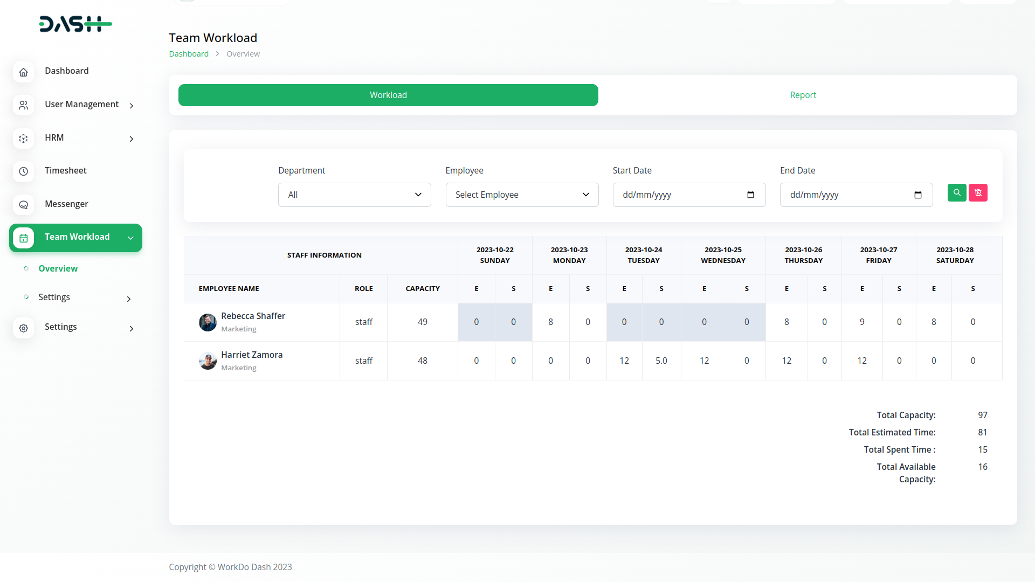Click the Timesheet clock icon
This screenshot has width=1035, height=582.
coord(23,171)
